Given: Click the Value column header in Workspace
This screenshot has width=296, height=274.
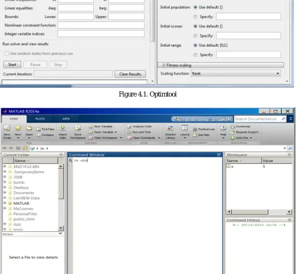Looking at the screenshot, I should pos(277,161).
